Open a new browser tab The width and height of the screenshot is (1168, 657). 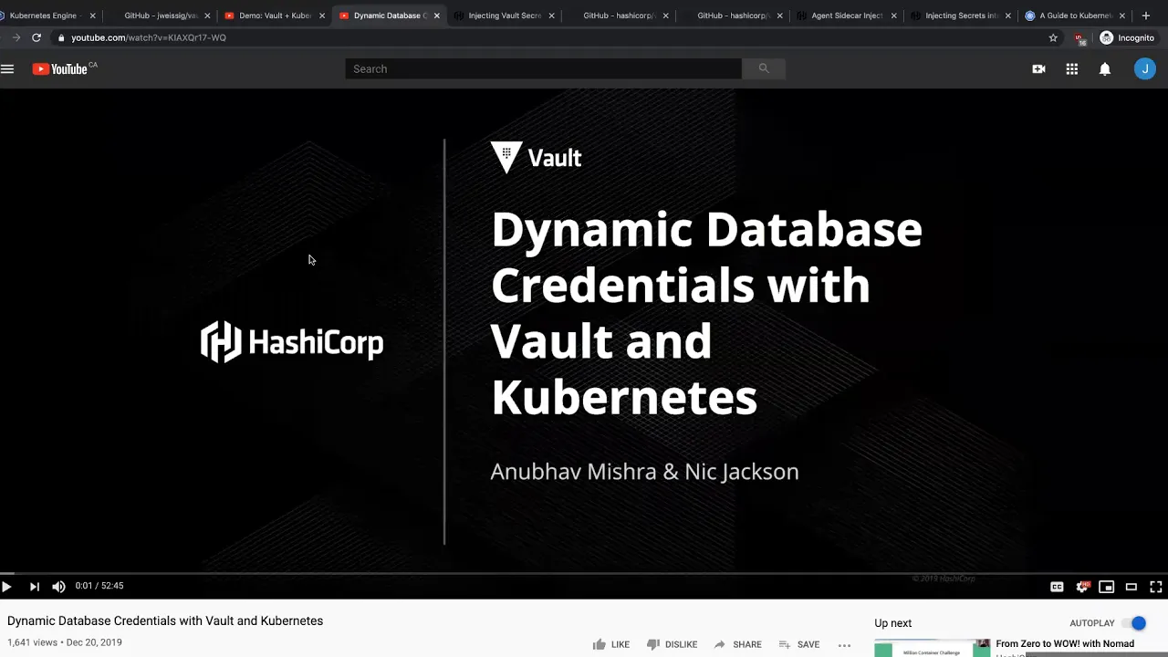pos(1146,16)
